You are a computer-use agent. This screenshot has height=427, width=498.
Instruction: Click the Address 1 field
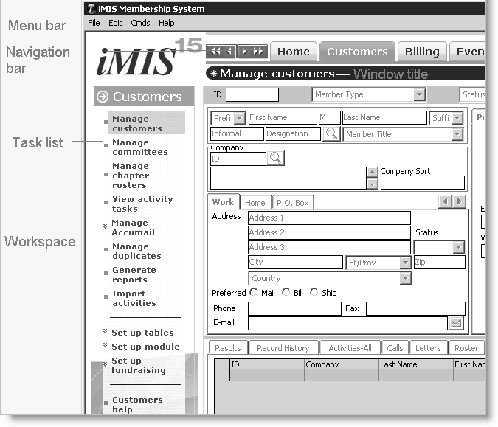click(x=329, y=218)
